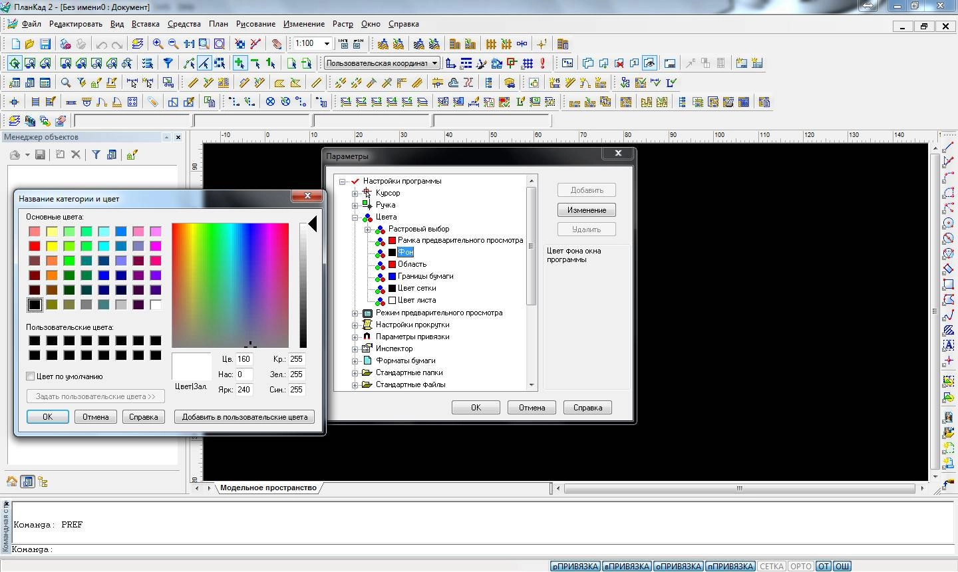Open the 1:100 scale dropdown
Viewport: 958px width, 572px height.
coord(327,44)
